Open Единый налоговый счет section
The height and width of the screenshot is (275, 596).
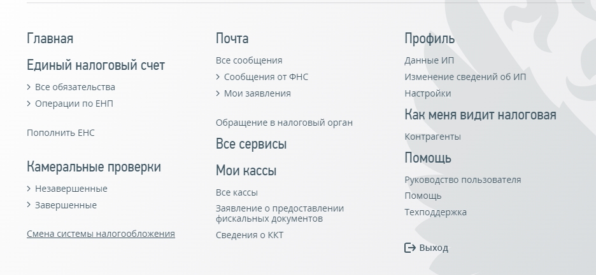point(96,65)
